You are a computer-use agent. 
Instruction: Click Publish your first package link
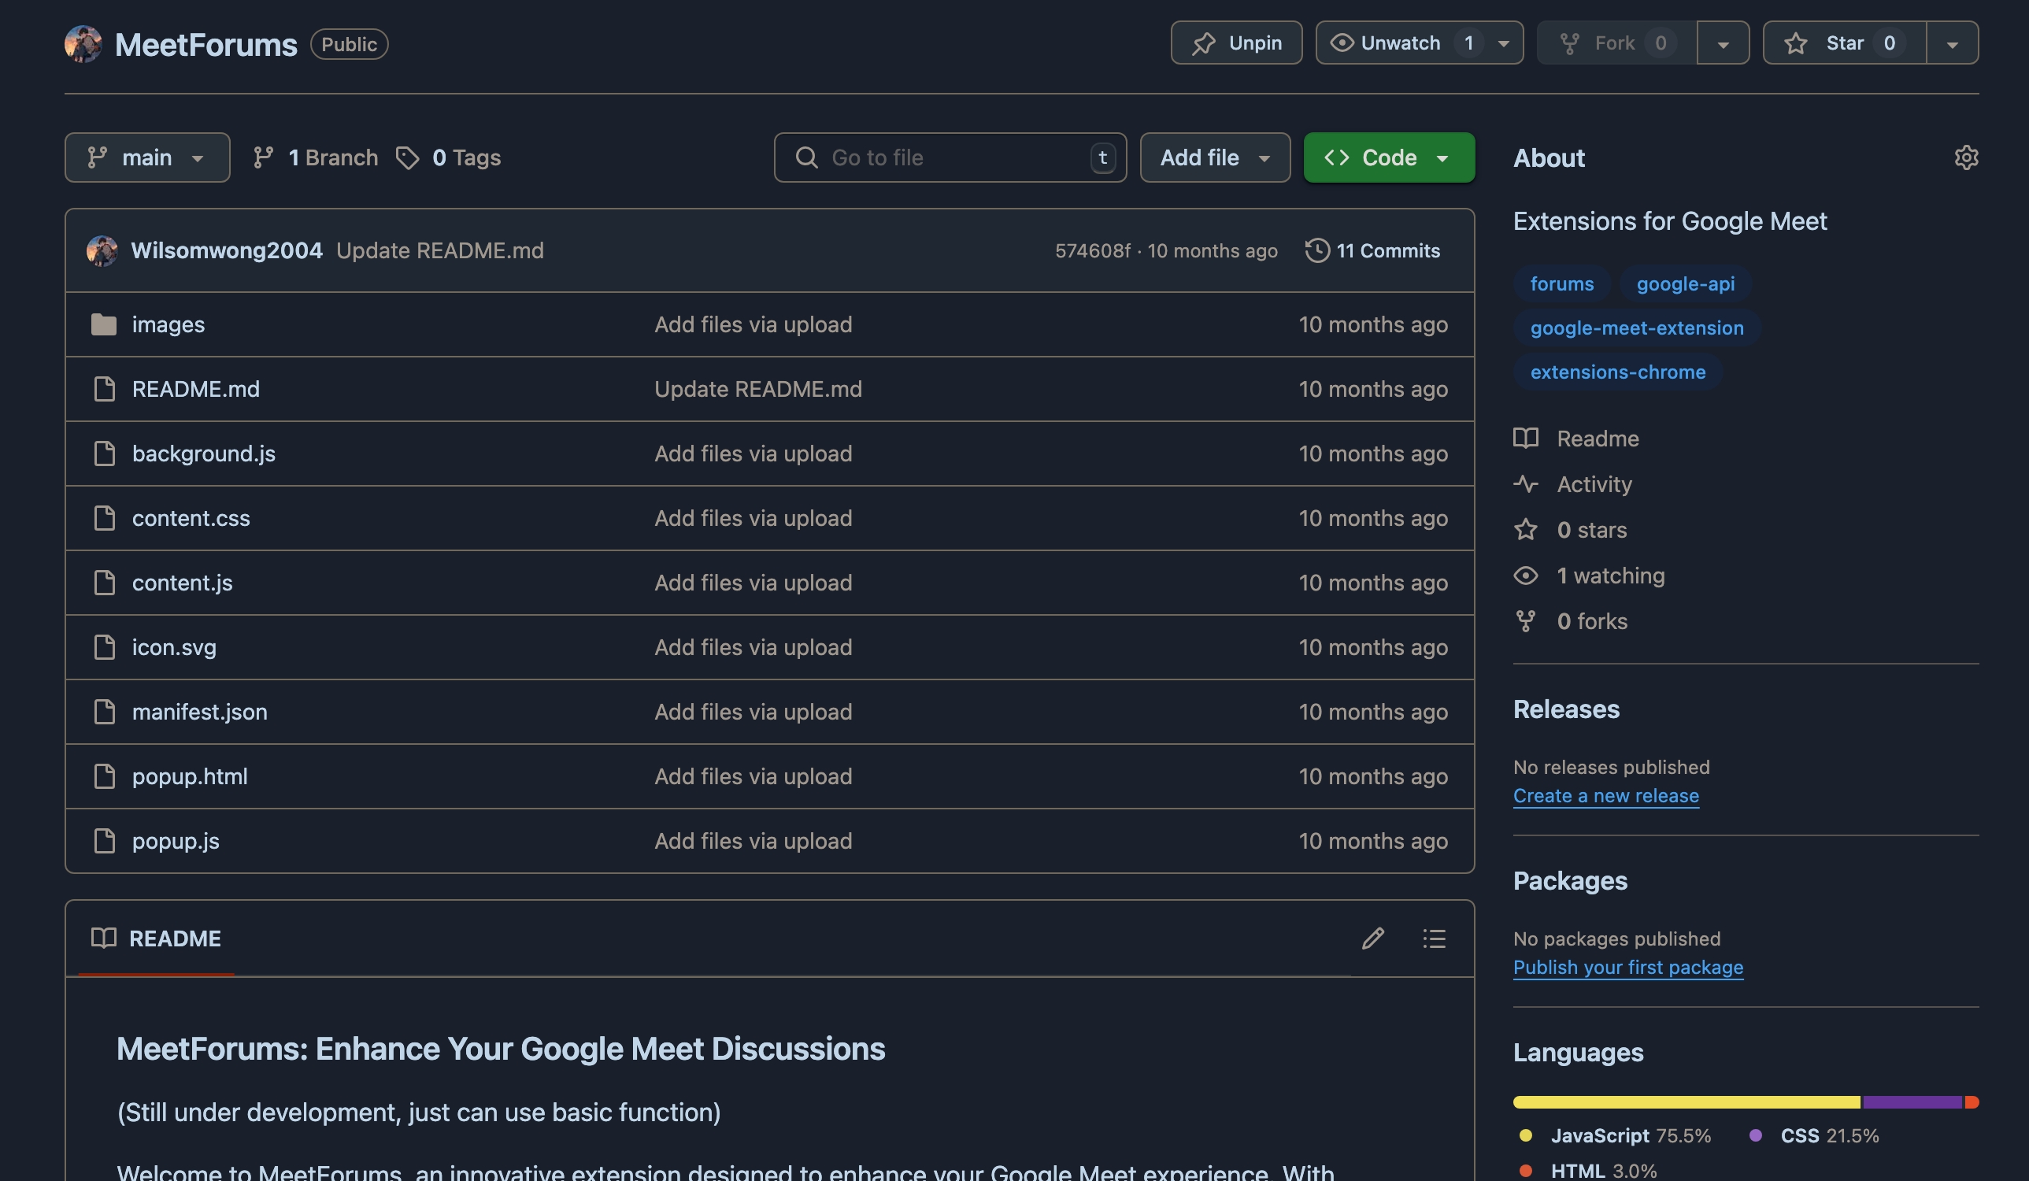pos(1628,967)
